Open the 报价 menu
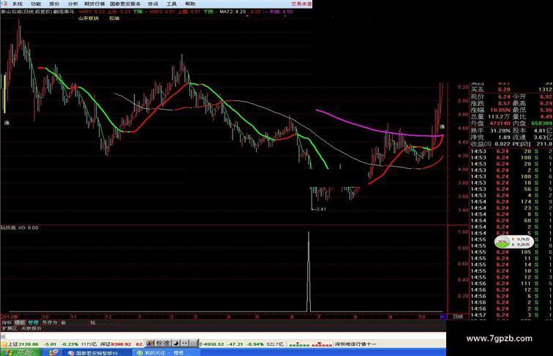Image resolution: width=553 pixels, height=356 pixels. [54, 4]
